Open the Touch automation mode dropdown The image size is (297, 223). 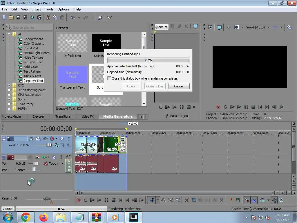coord(62,163)
